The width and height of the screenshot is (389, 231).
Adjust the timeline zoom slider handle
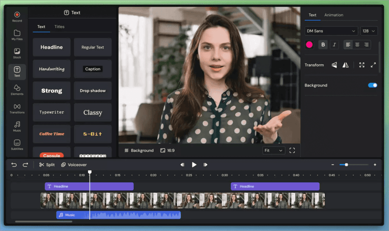tap(346, 165)
